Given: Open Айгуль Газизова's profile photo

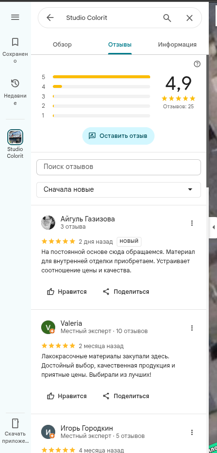Looking at the screenshot, I should tap(48, 222).
